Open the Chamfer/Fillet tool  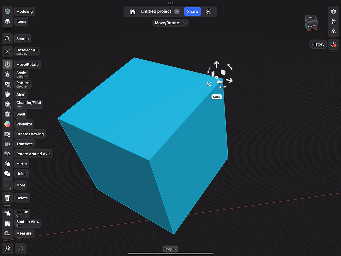(7, 104)
